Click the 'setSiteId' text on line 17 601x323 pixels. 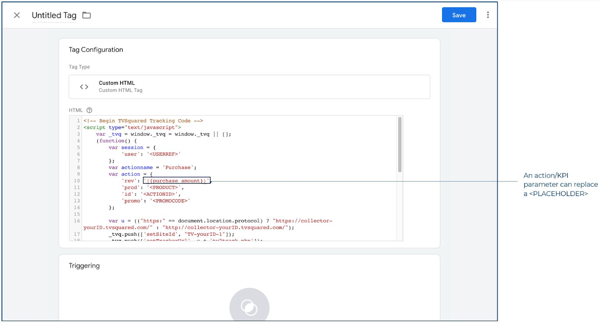click(x=161, y=234)
